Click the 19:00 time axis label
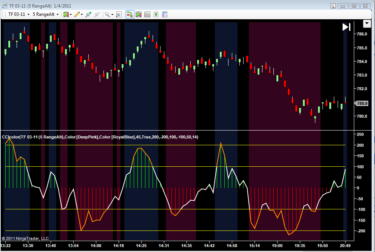The height and width of the screenshot is (252, 375). click(x=277, y=246)
